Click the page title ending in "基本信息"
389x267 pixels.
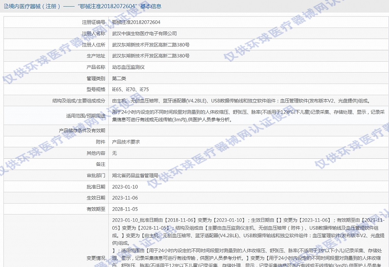(85, 6)
